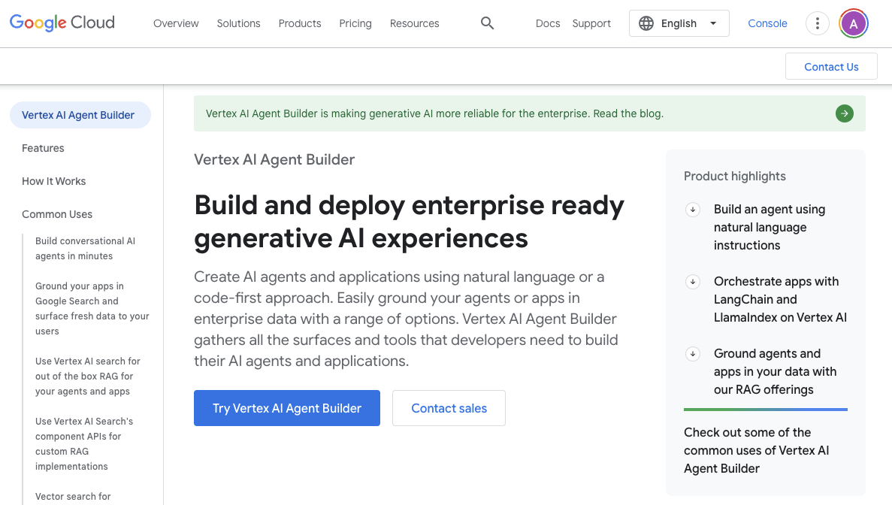This screenshot has width=892, height=505.
Task: Open the Support link
Action: 591,23
